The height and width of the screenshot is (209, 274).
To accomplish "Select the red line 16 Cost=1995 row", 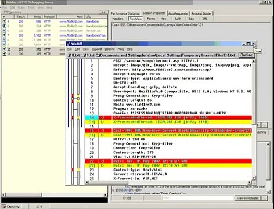I will tap(168, 131).
